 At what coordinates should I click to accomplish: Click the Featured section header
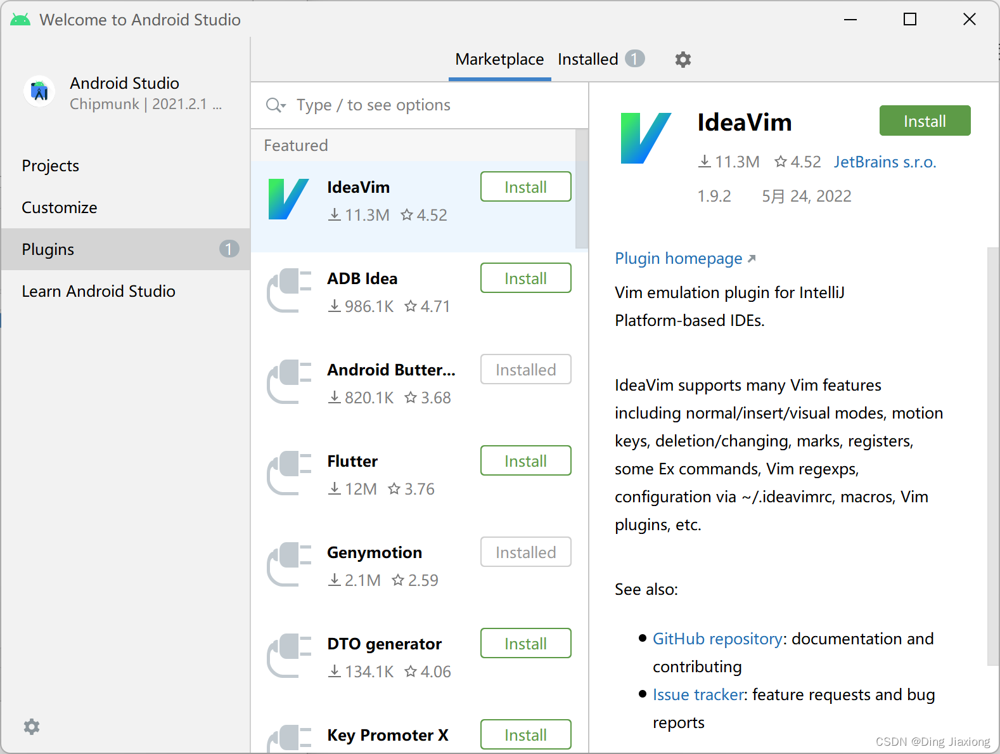[295, 145]
